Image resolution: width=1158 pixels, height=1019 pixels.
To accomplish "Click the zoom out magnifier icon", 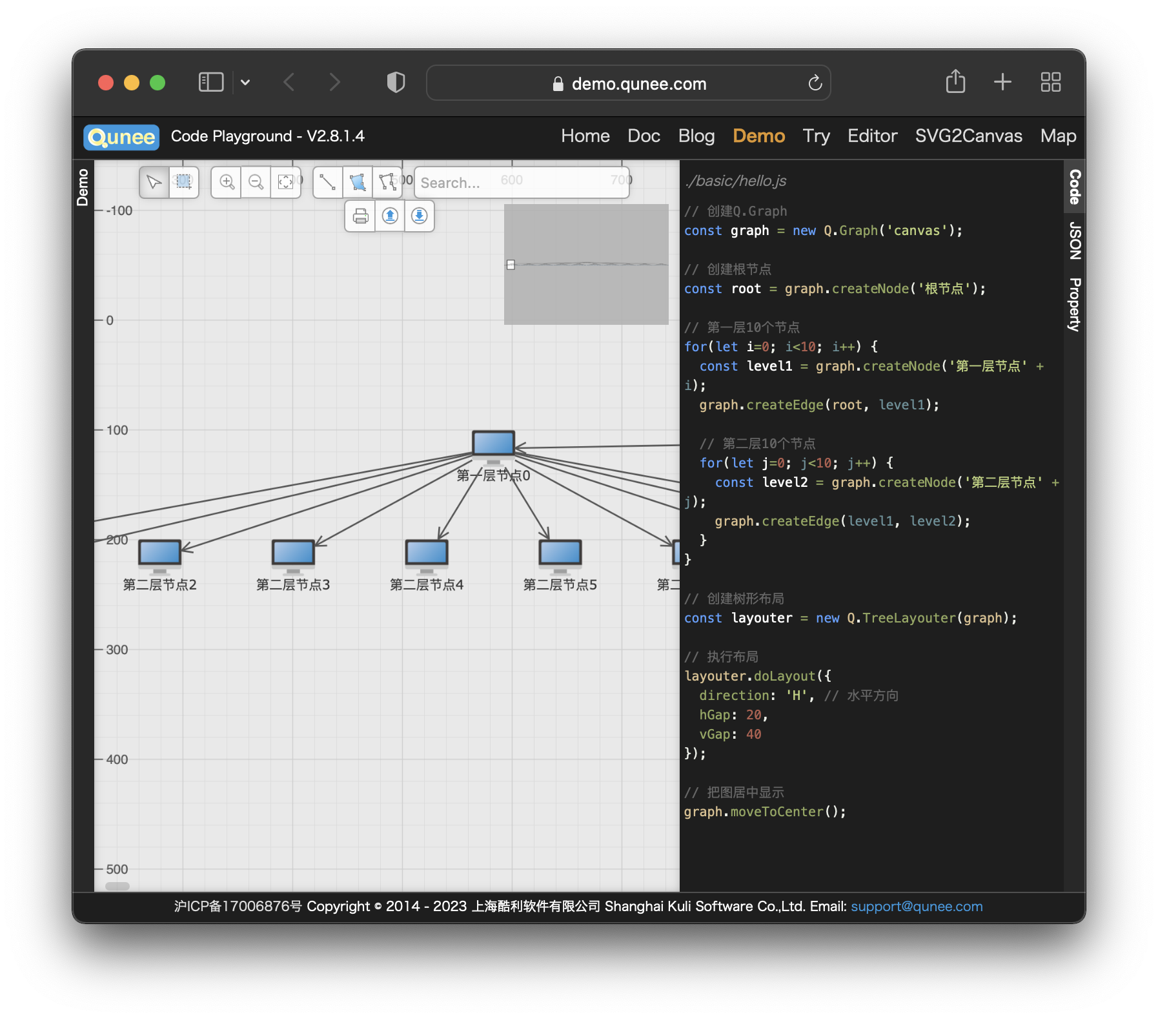I will (x=256, y=182).
